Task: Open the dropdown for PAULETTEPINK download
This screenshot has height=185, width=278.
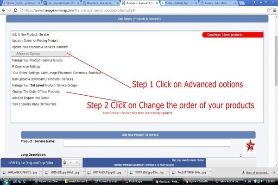Action: tap(210, 172)
